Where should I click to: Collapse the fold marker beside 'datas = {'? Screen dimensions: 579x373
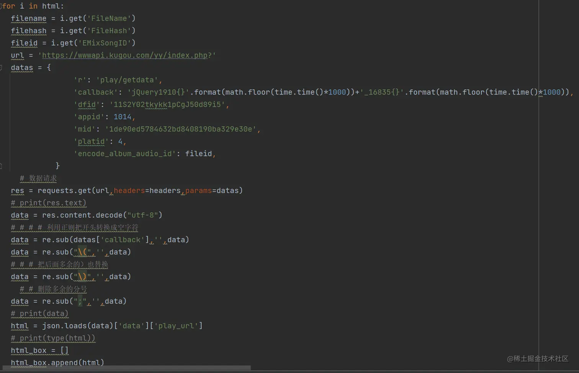pyautogui.click(x=1, y=68)
